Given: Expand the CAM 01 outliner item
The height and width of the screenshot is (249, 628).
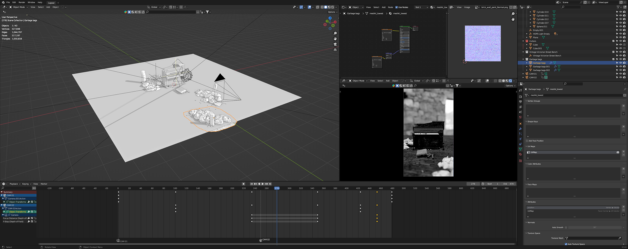Looking at the screenshot, I should [523, 74].
